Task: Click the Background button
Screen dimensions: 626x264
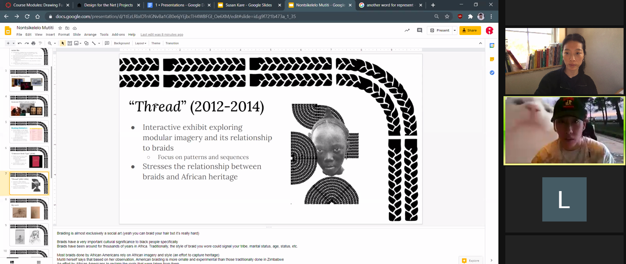Action: [x=122, y=43]
